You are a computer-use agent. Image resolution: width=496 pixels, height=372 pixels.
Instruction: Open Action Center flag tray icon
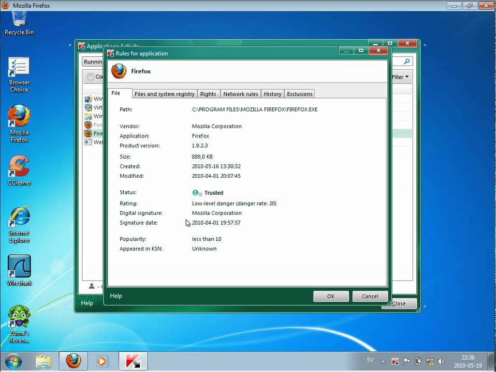(x=406, y=361)
